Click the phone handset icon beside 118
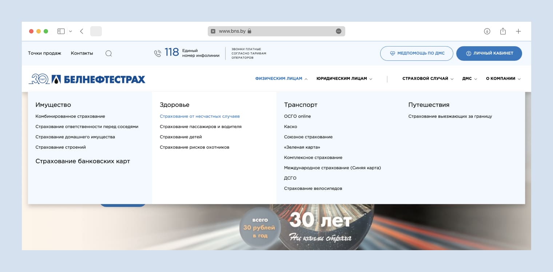 [158, 53]
